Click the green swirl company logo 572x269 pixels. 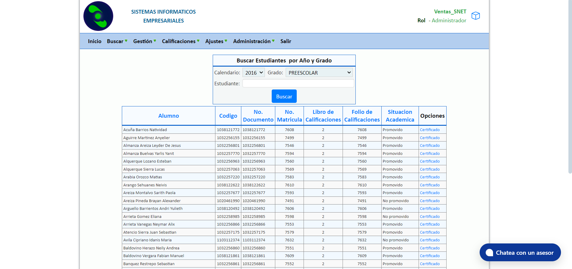(98, 16)
